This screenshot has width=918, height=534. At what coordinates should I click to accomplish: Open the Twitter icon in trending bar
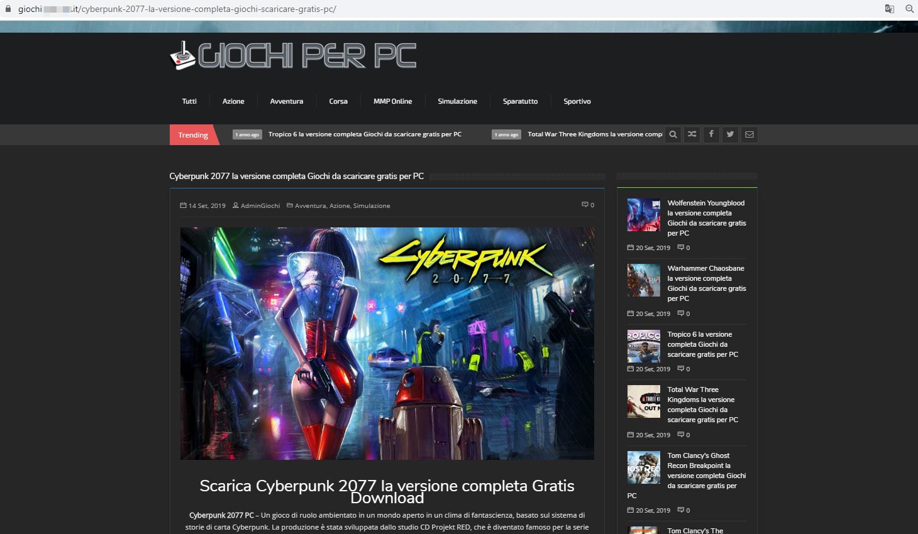click(x=730, y=134)
